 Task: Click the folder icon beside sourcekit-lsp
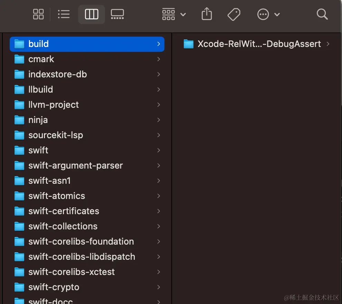[x=19, y=135]
